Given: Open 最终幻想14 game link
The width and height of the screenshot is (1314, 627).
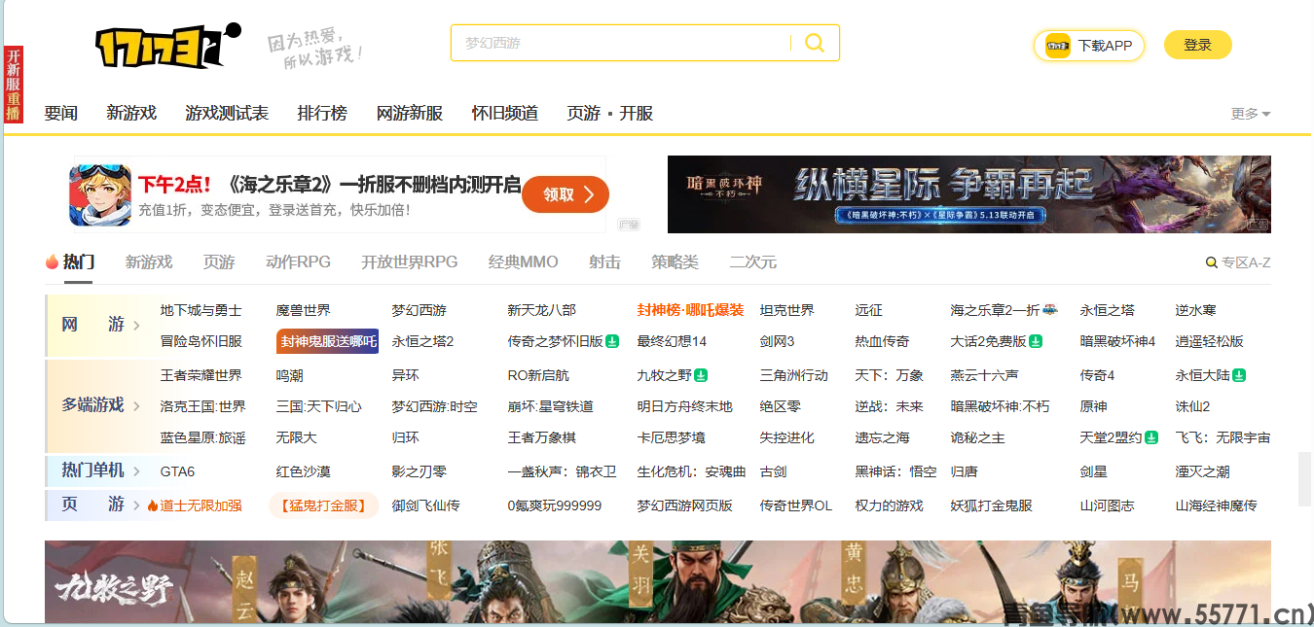Looking at the screenshot, I should pyautogui.click(x=672, y=341).
